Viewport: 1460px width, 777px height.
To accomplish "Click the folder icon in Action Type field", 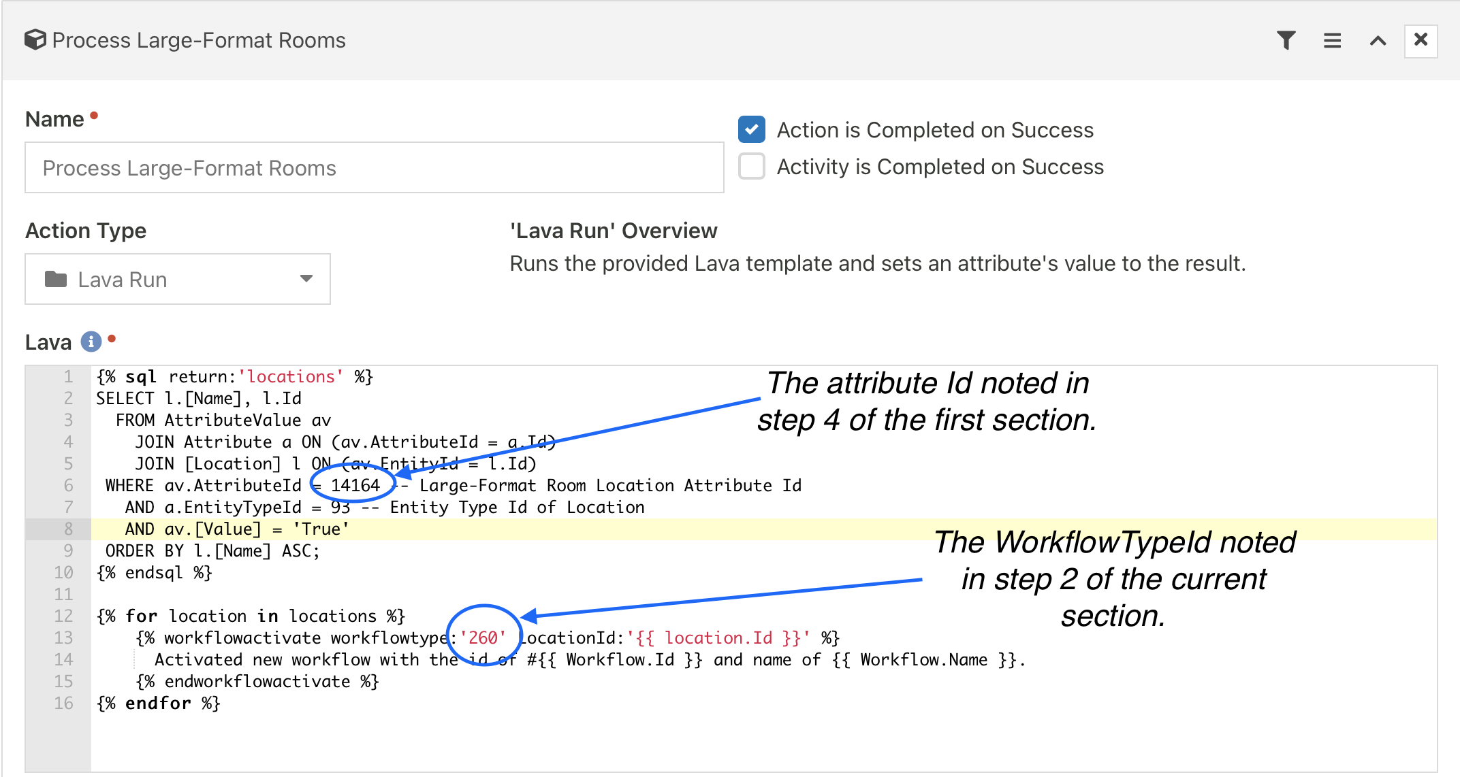I will point(56,279).
